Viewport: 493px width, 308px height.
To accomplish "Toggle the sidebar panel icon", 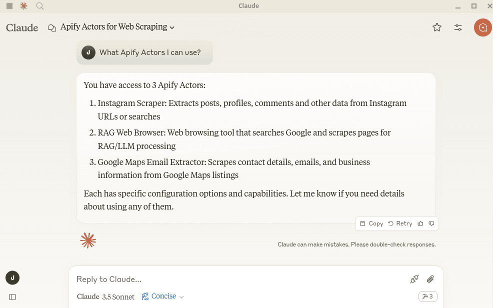I will 12,297.
